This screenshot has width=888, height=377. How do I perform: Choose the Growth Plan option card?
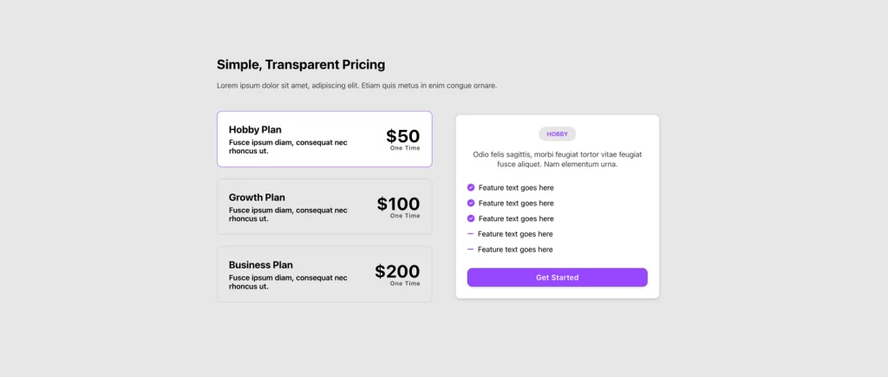[x=324, y=206]
